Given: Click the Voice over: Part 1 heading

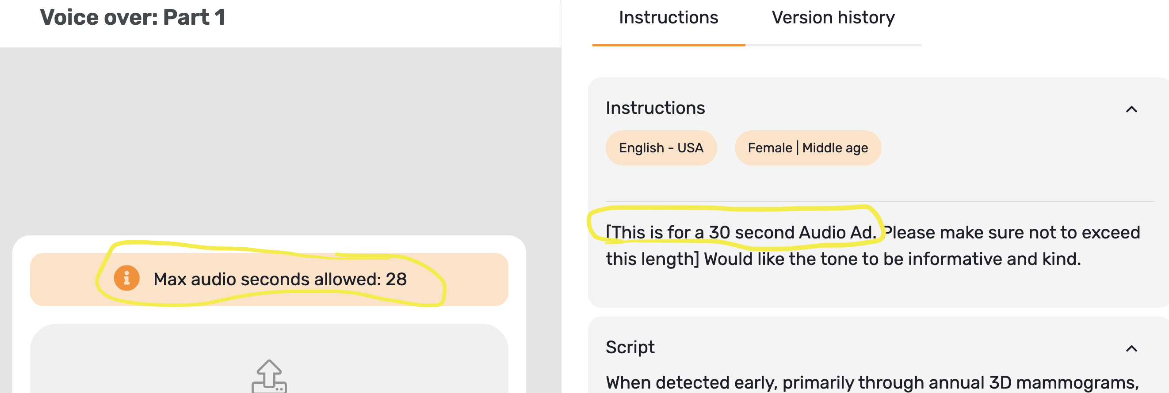Looking at the screenshot, I should pyautogui.click(x=133, y=18).
